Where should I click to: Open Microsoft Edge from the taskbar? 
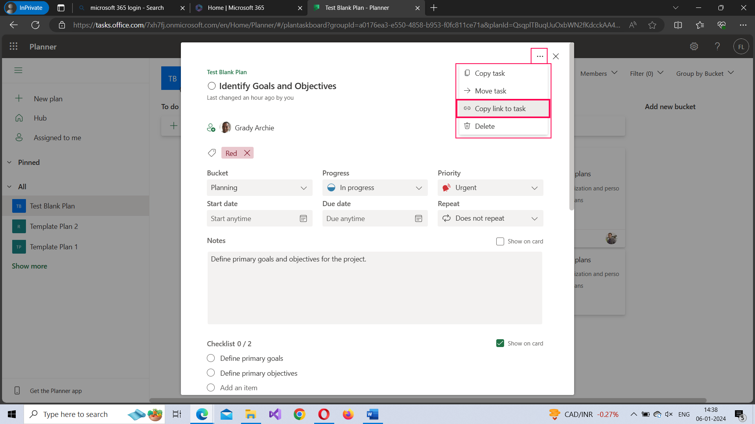(202, 414)
